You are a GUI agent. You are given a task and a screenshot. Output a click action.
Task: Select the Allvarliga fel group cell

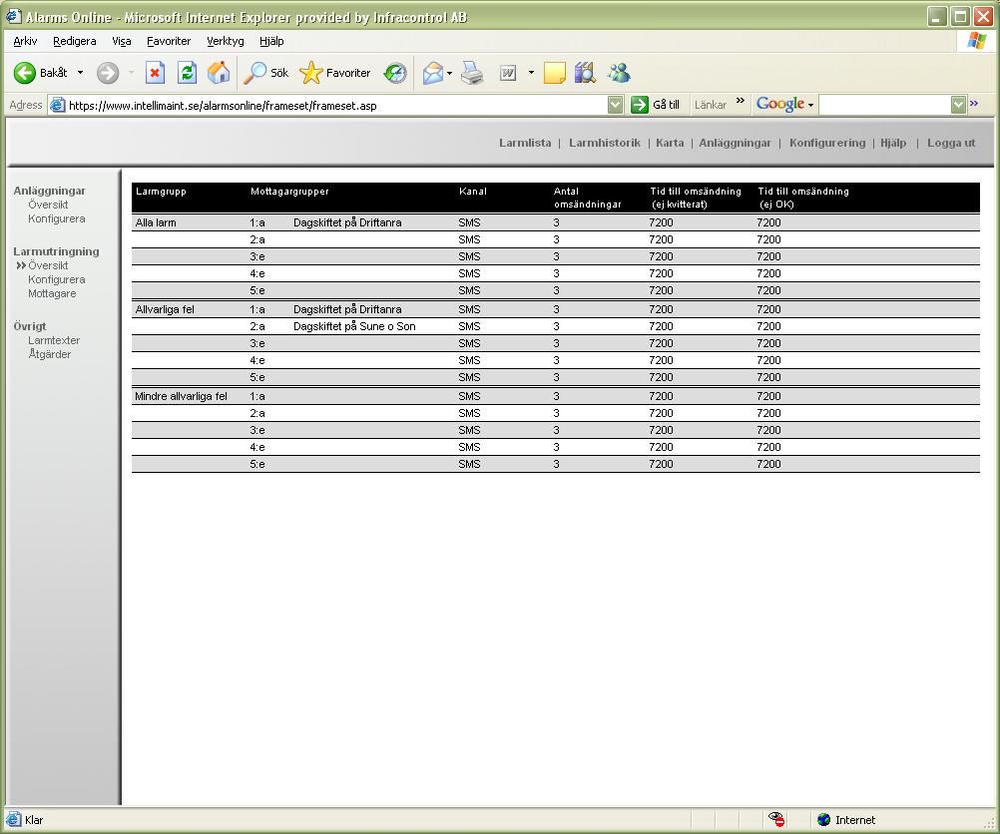pyautogui.click(x=165, y=309)
